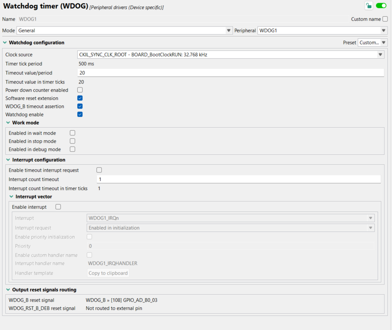
Task: Open the Peripheral dropdown showing WDOG1
Action: pyautogui.click(x=383, y=30)
